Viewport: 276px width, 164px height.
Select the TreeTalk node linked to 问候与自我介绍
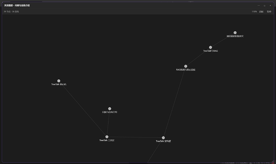(x=107, y=137)
